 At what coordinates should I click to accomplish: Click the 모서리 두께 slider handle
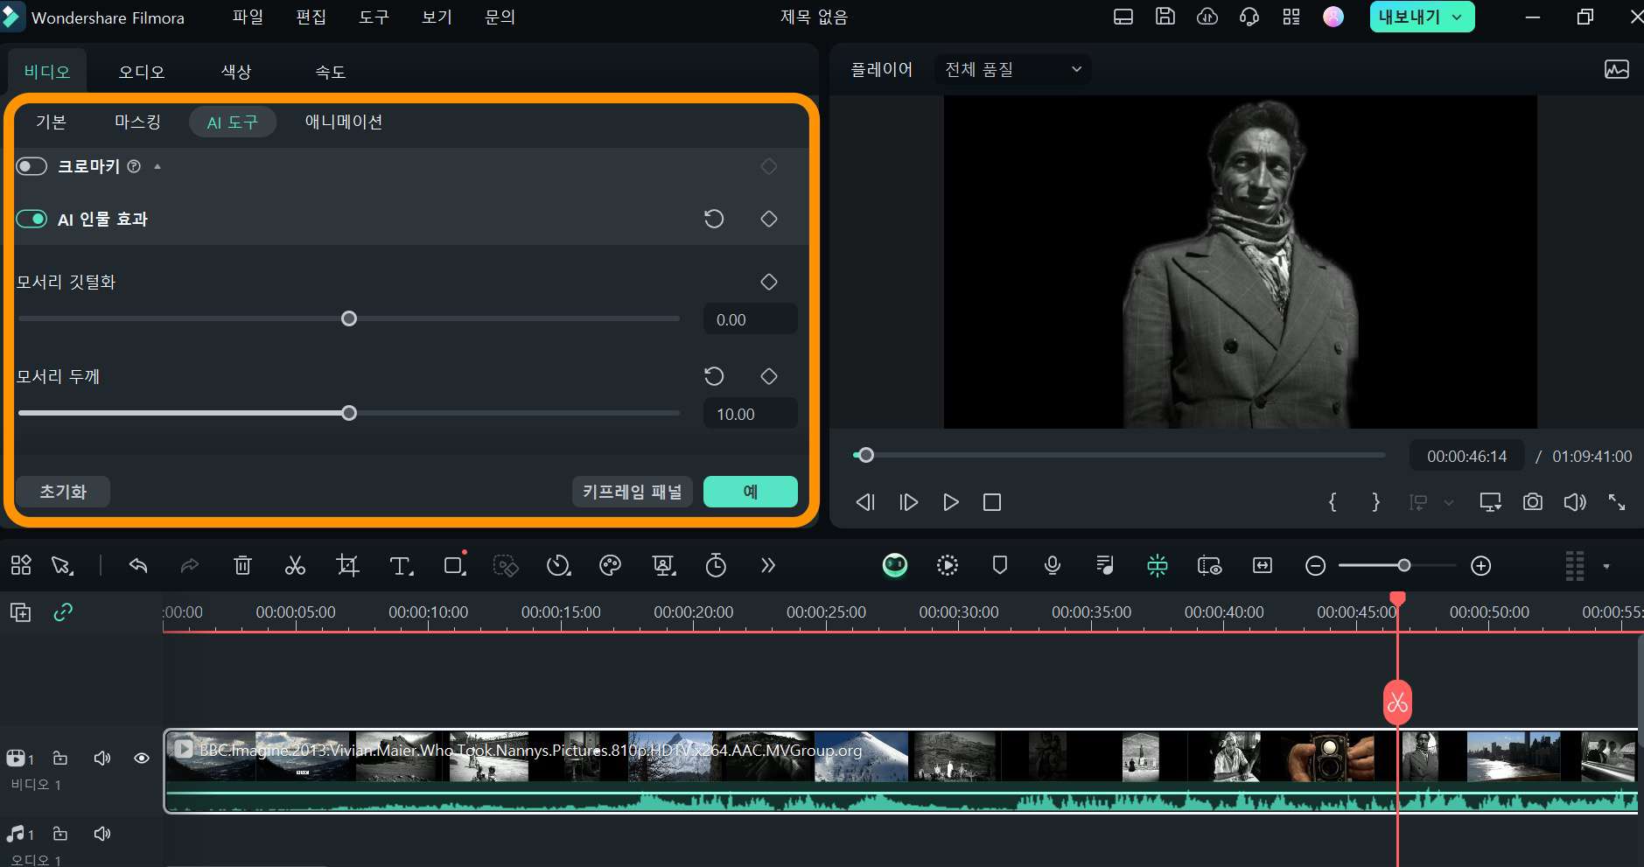coord(349,413)
